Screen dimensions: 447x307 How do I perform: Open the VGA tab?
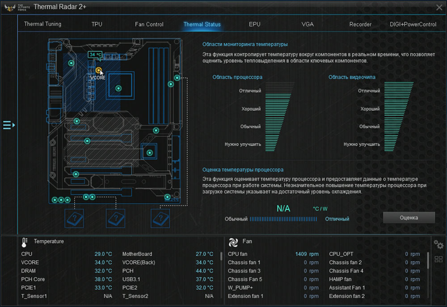308,24
